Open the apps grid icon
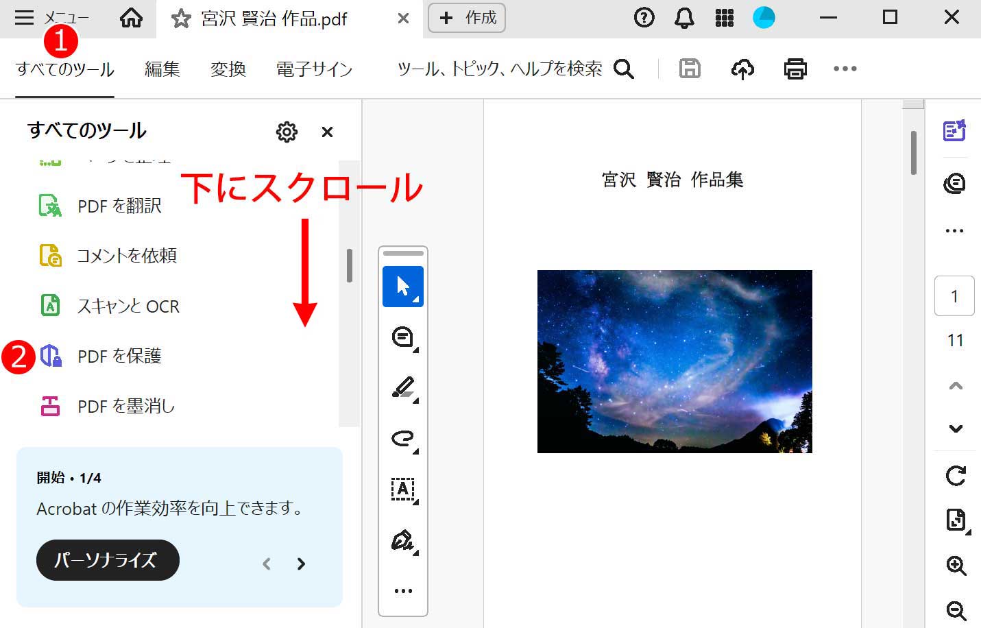 [x=725, y=18]
